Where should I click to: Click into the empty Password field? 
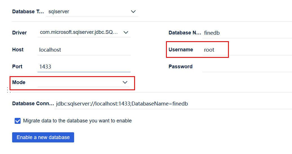coord(247,67)
